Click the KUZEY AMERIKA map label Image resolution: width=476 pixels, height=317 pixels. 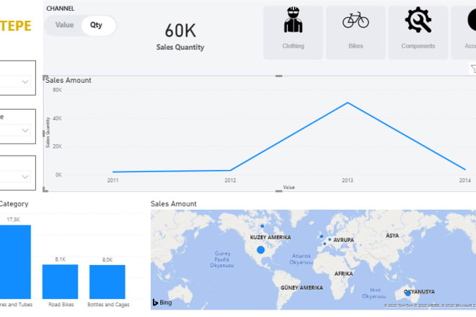pos(270,237)
